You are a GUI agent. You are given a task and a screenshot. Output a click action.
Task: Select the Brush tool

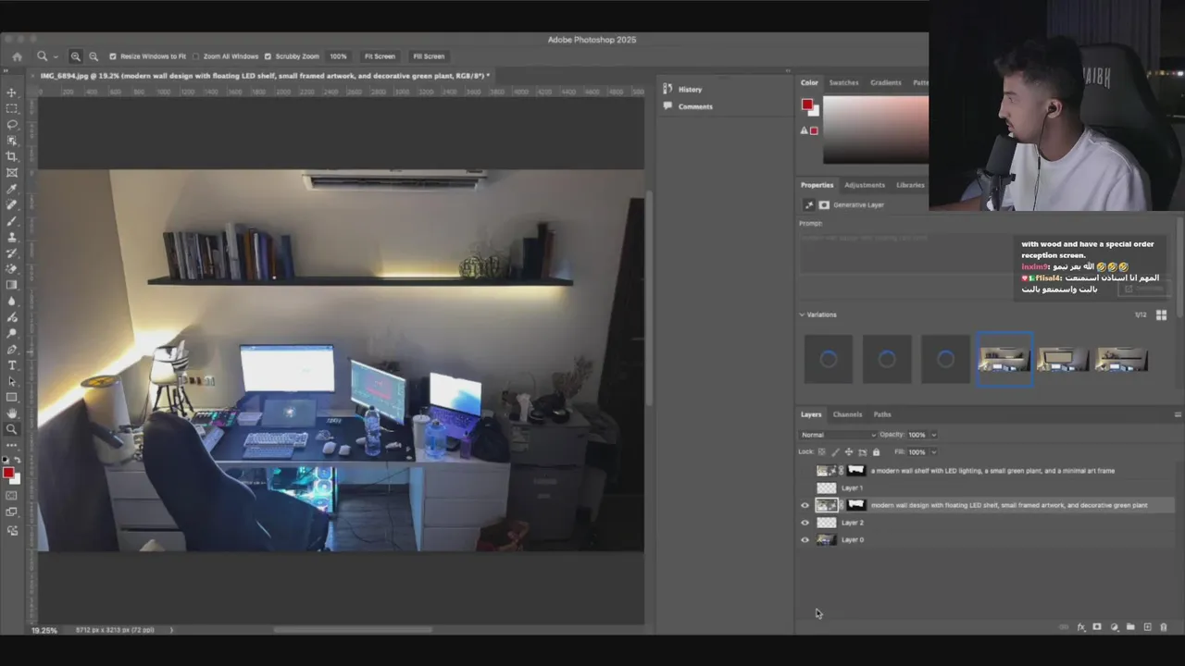12,221
